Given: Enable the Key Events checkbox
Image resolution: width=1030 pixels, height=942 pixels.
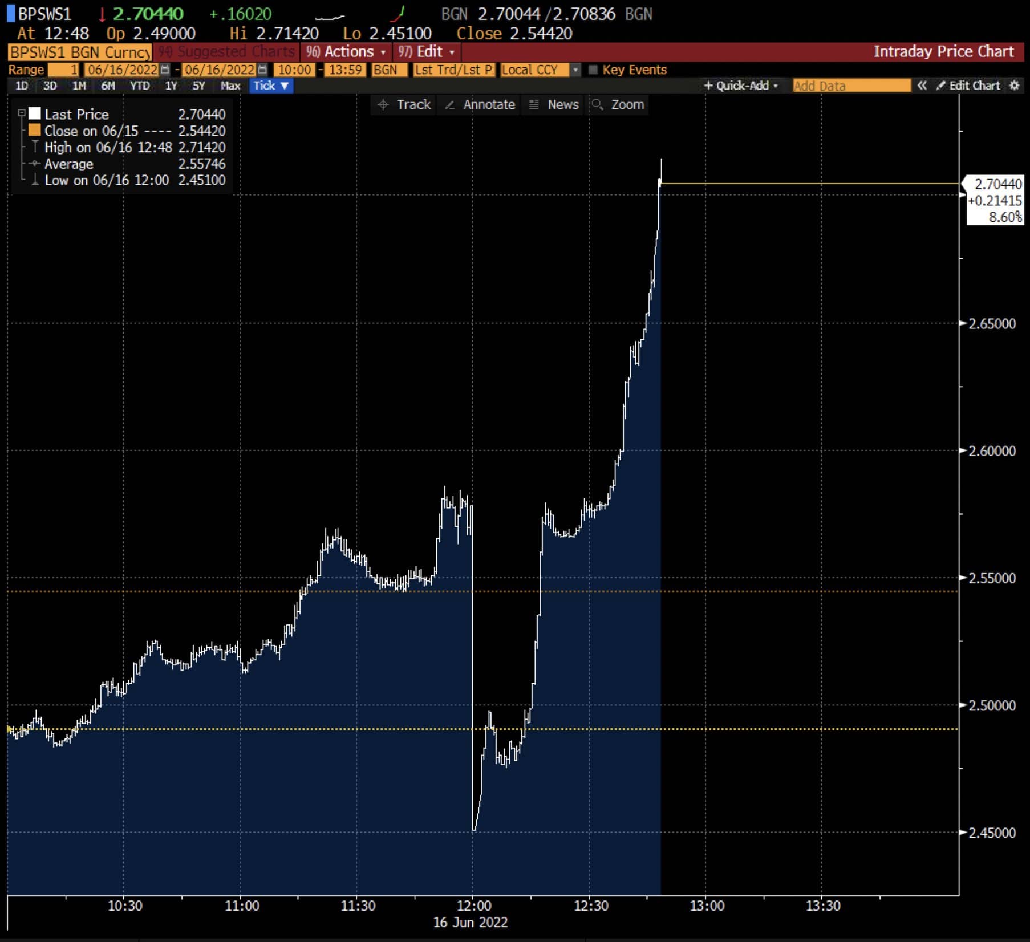Looking at the screenshot, I should click(x=593, y=70).
